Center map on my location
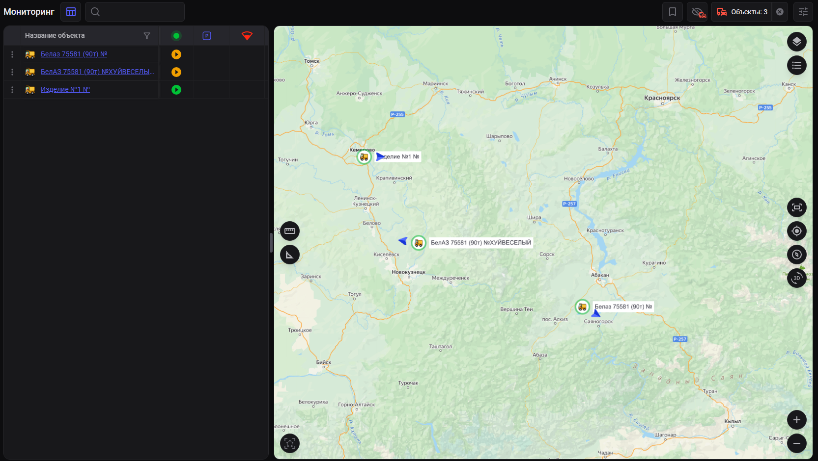 pos(796,231)
